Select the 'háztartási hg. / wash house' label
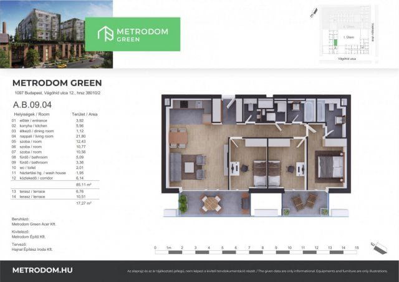Screen dimensions: 399x282 (43, 173)
